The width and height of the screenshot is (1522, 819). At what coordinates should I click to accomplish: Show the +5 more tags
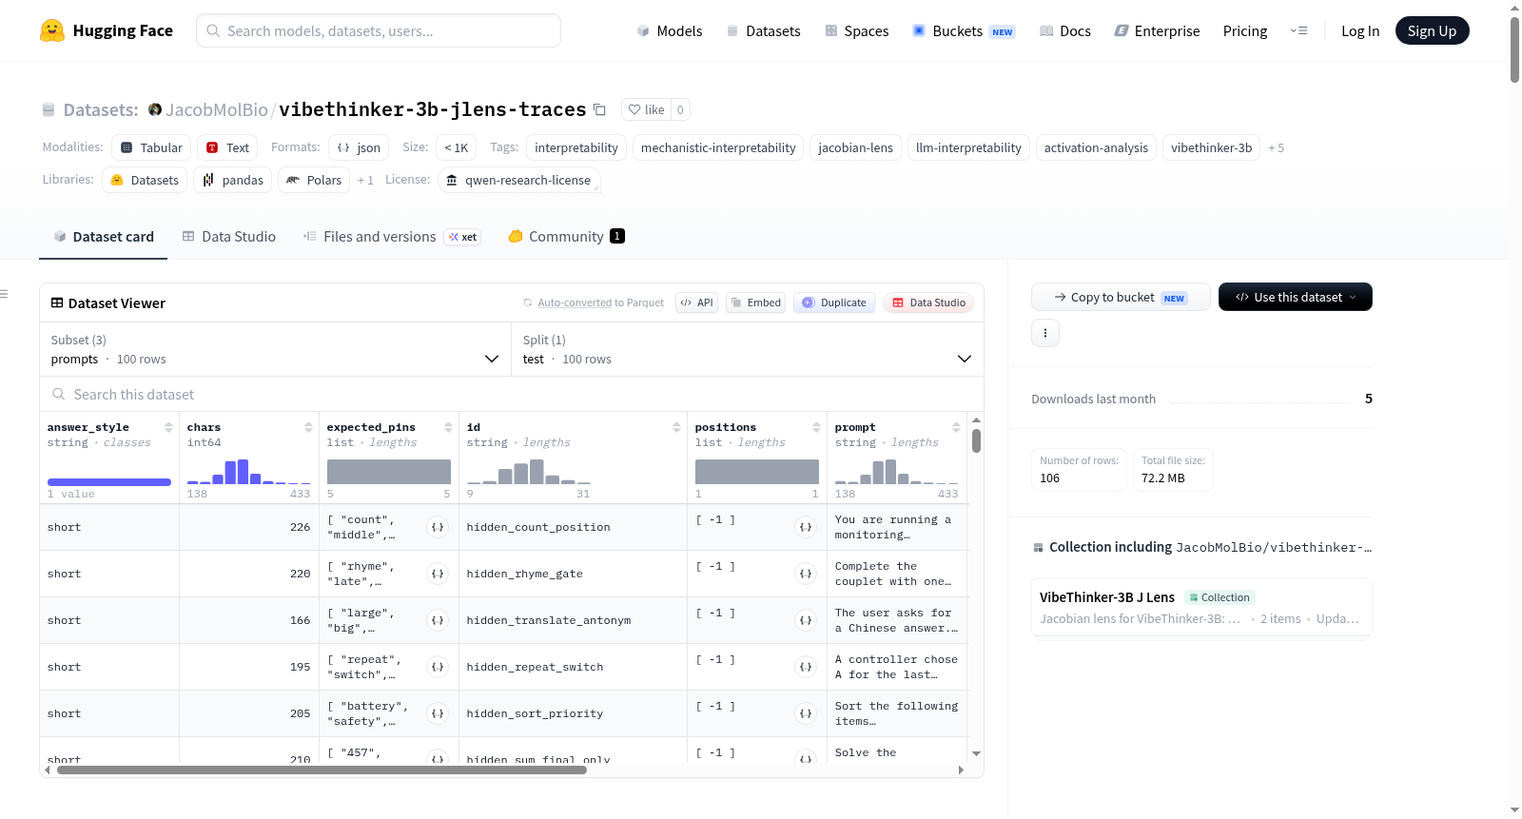pos(1277,147)
